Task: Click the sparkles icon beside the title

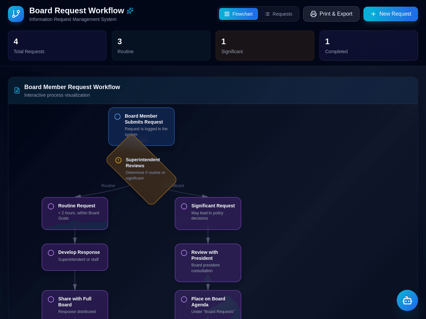Action: 130,11
